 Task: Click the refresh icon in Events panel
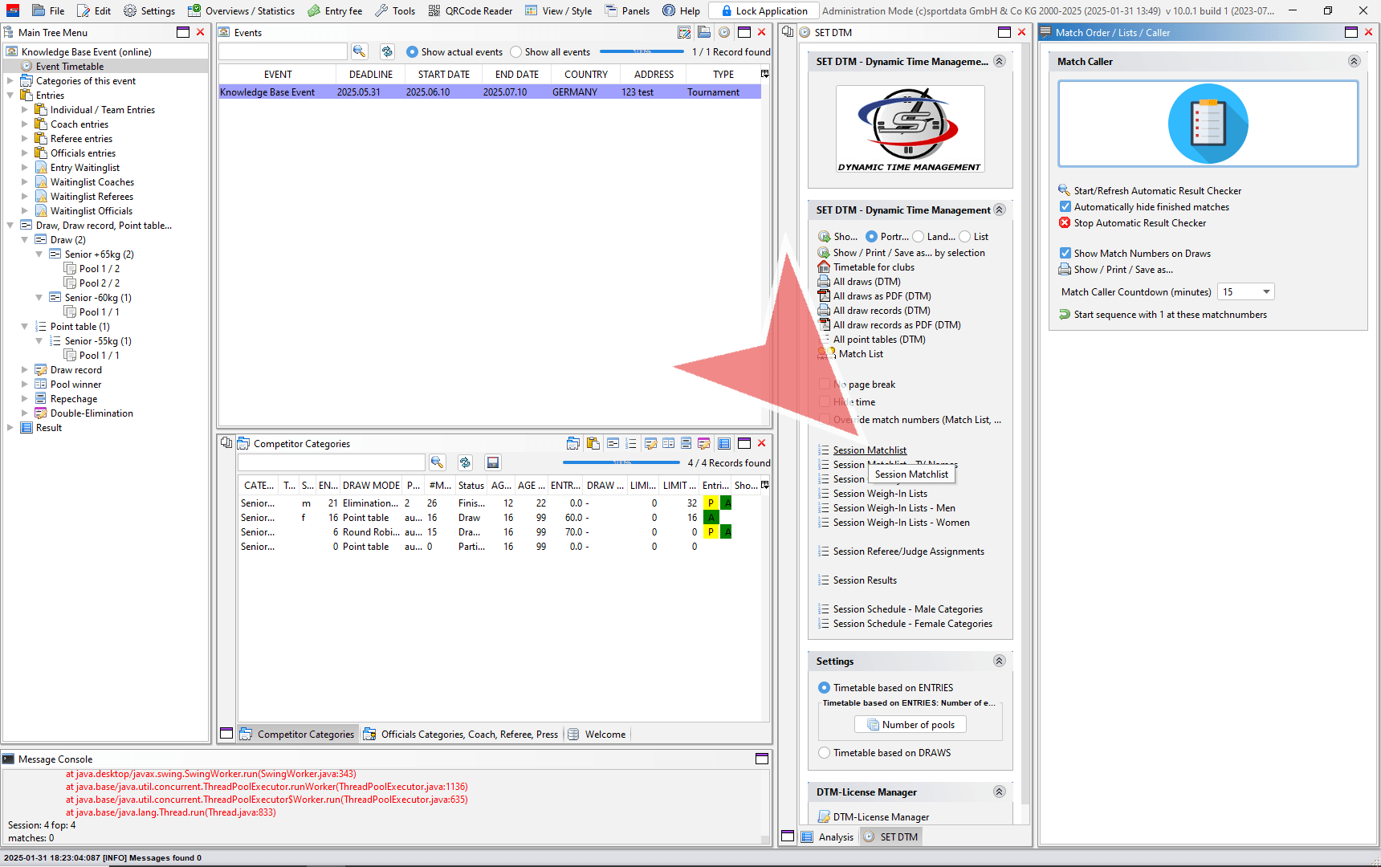coord(387,51)
